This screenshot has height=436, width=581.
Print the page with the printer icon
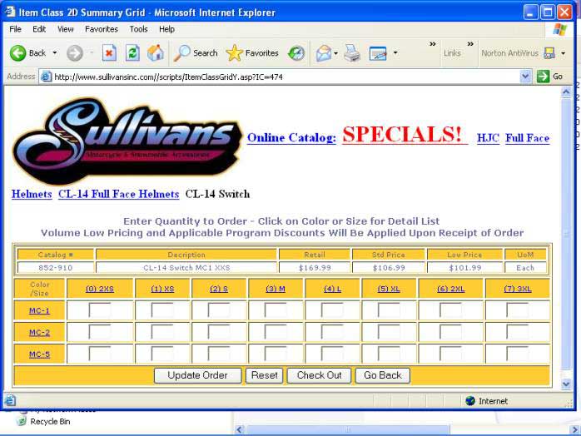351,53
